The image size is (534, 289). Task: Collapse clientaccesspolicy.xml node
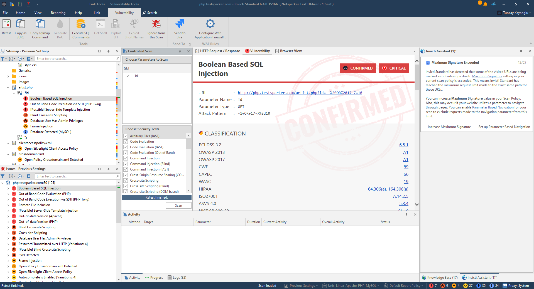pyautogui.click(x=8, y=143)
